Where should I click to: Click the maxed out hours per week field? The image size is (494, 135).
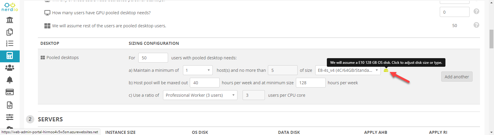pos(205,83)
